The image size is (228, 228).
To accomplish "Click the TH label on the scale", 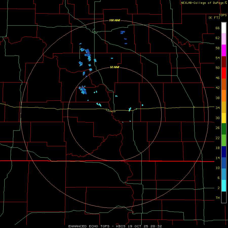I will [218, 198].
